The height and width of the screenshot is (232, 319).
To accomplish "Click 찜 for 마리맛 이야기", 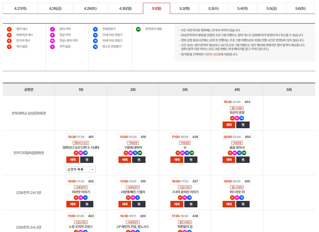I will (87, 204).
